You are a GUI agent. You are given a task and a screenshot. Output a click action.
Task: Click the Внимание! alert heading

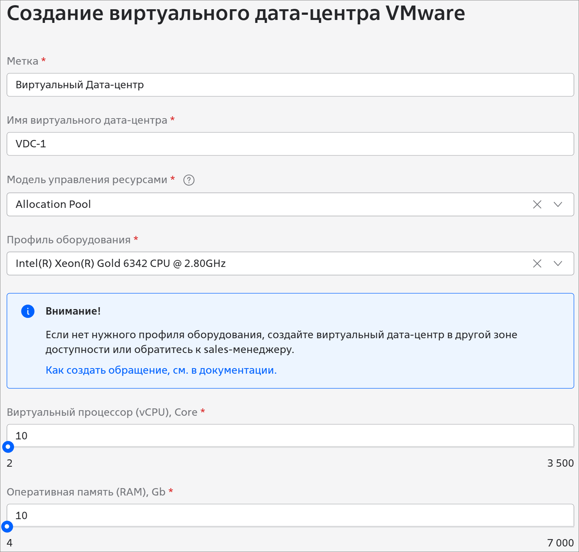73,311
